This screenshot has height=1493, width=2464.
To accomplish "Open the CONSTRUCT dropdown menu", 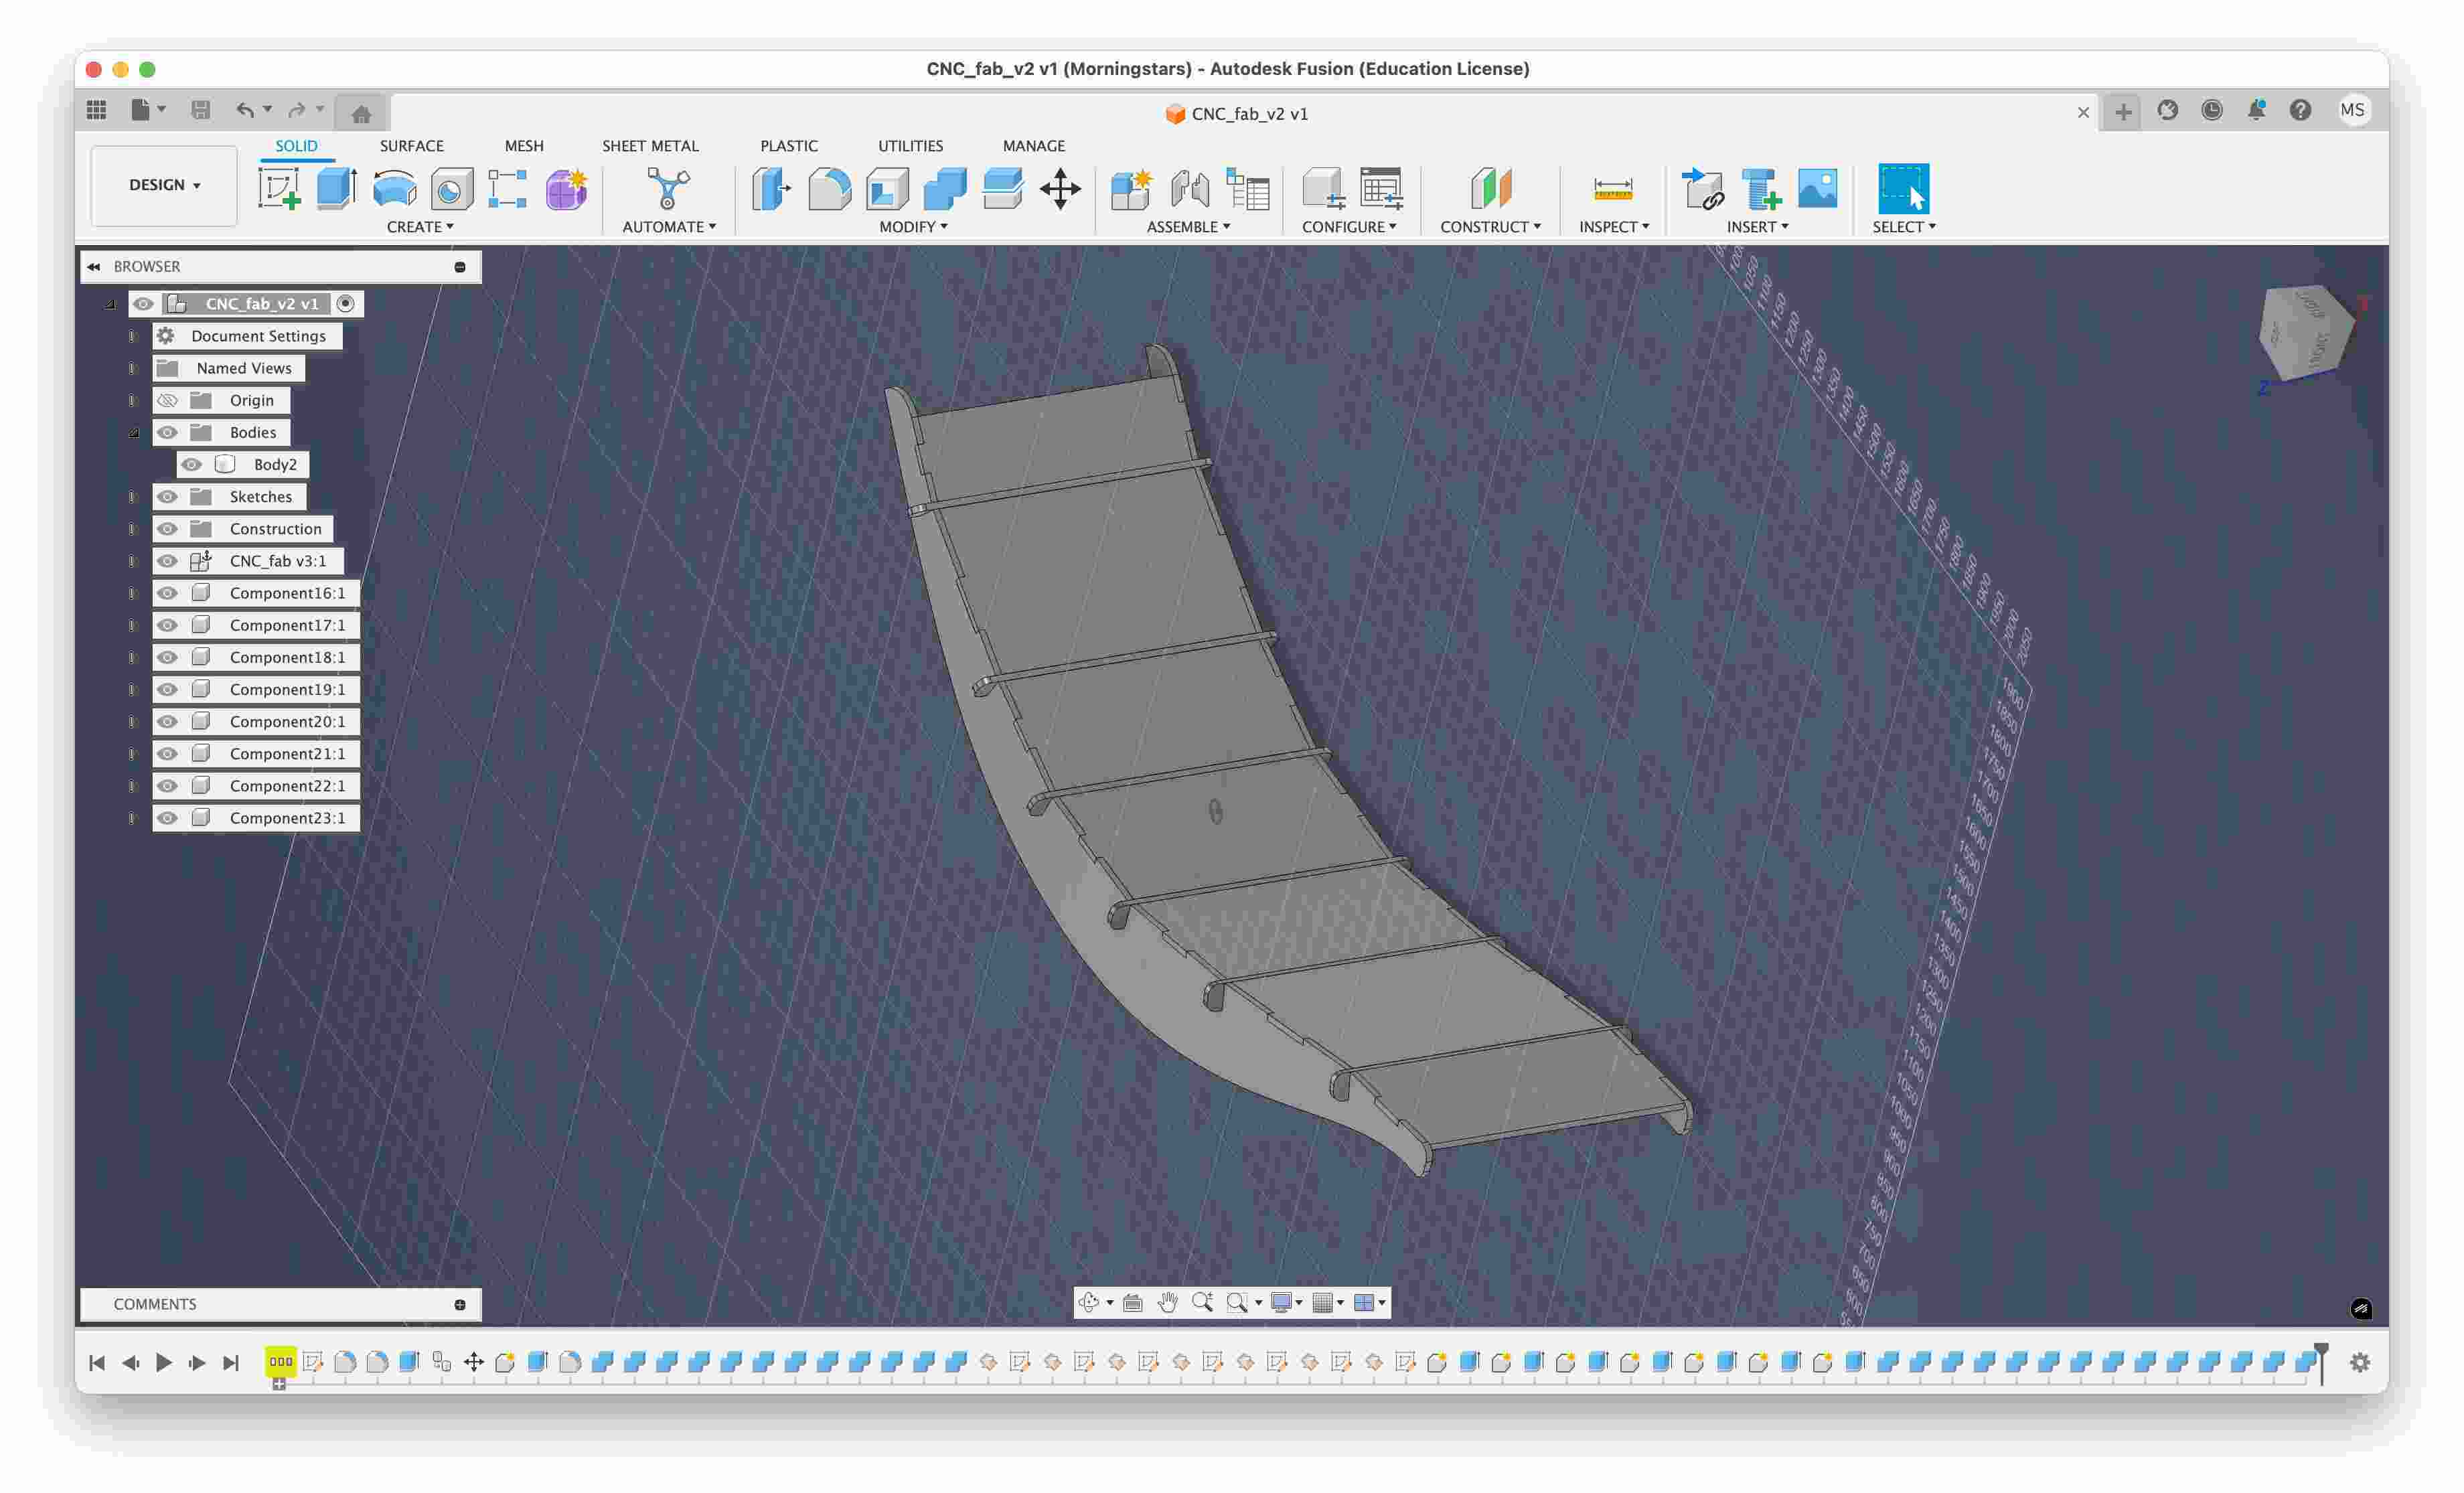I will click(x=1490, y=227).
